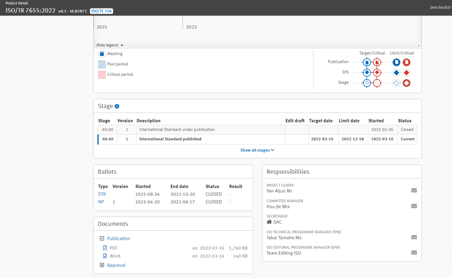Expand the Approval documents folder
The height and width of the screenshot is (278, 452).
102,265
